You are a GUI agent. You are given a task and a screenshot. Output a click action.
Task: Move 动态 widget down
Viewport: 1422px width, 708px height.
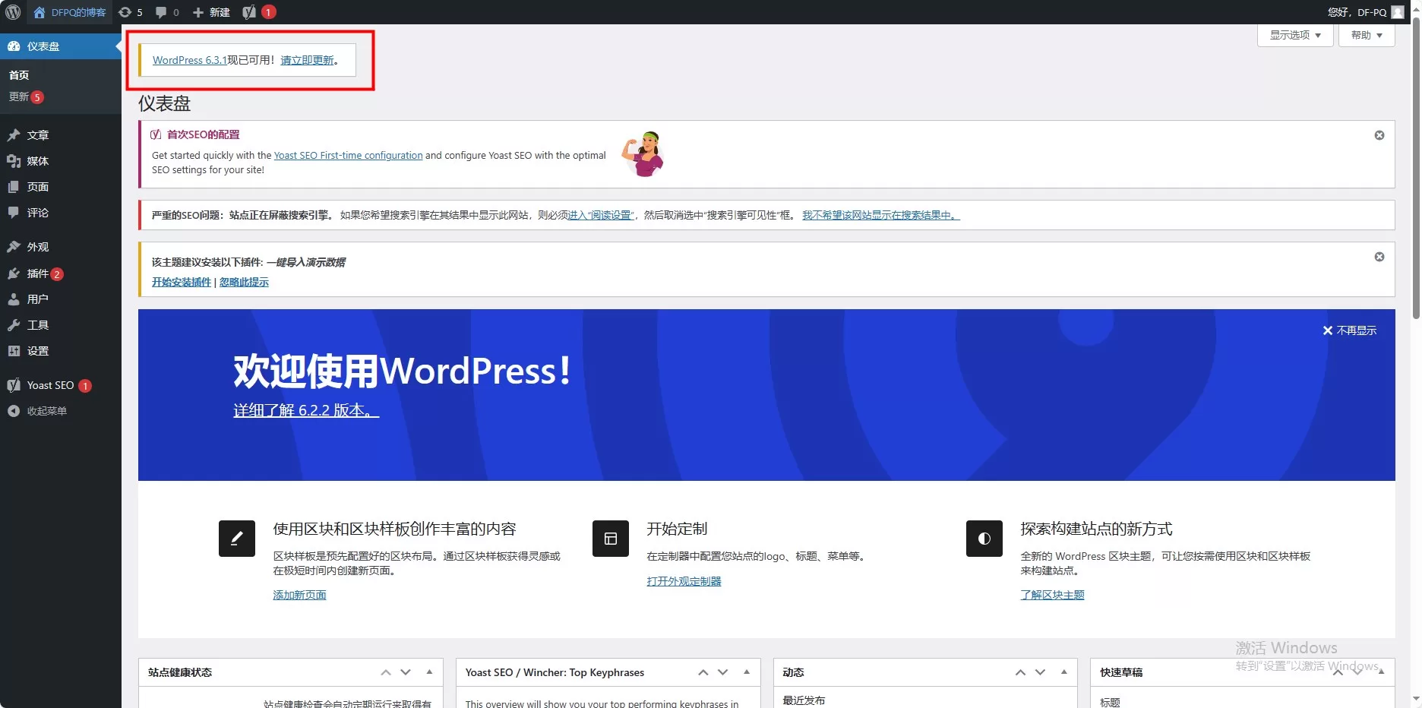1041,672
